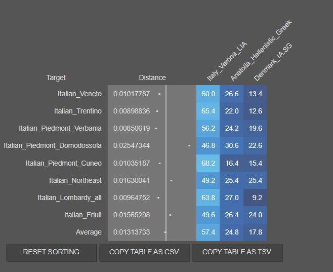The image size is (333, 272).
Task: Click distance value 0.01017787
Action: [x=132, y=94]
